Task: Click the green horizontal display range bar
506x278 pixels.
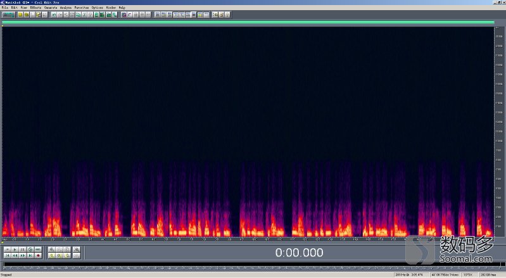Action: point(248,22)
